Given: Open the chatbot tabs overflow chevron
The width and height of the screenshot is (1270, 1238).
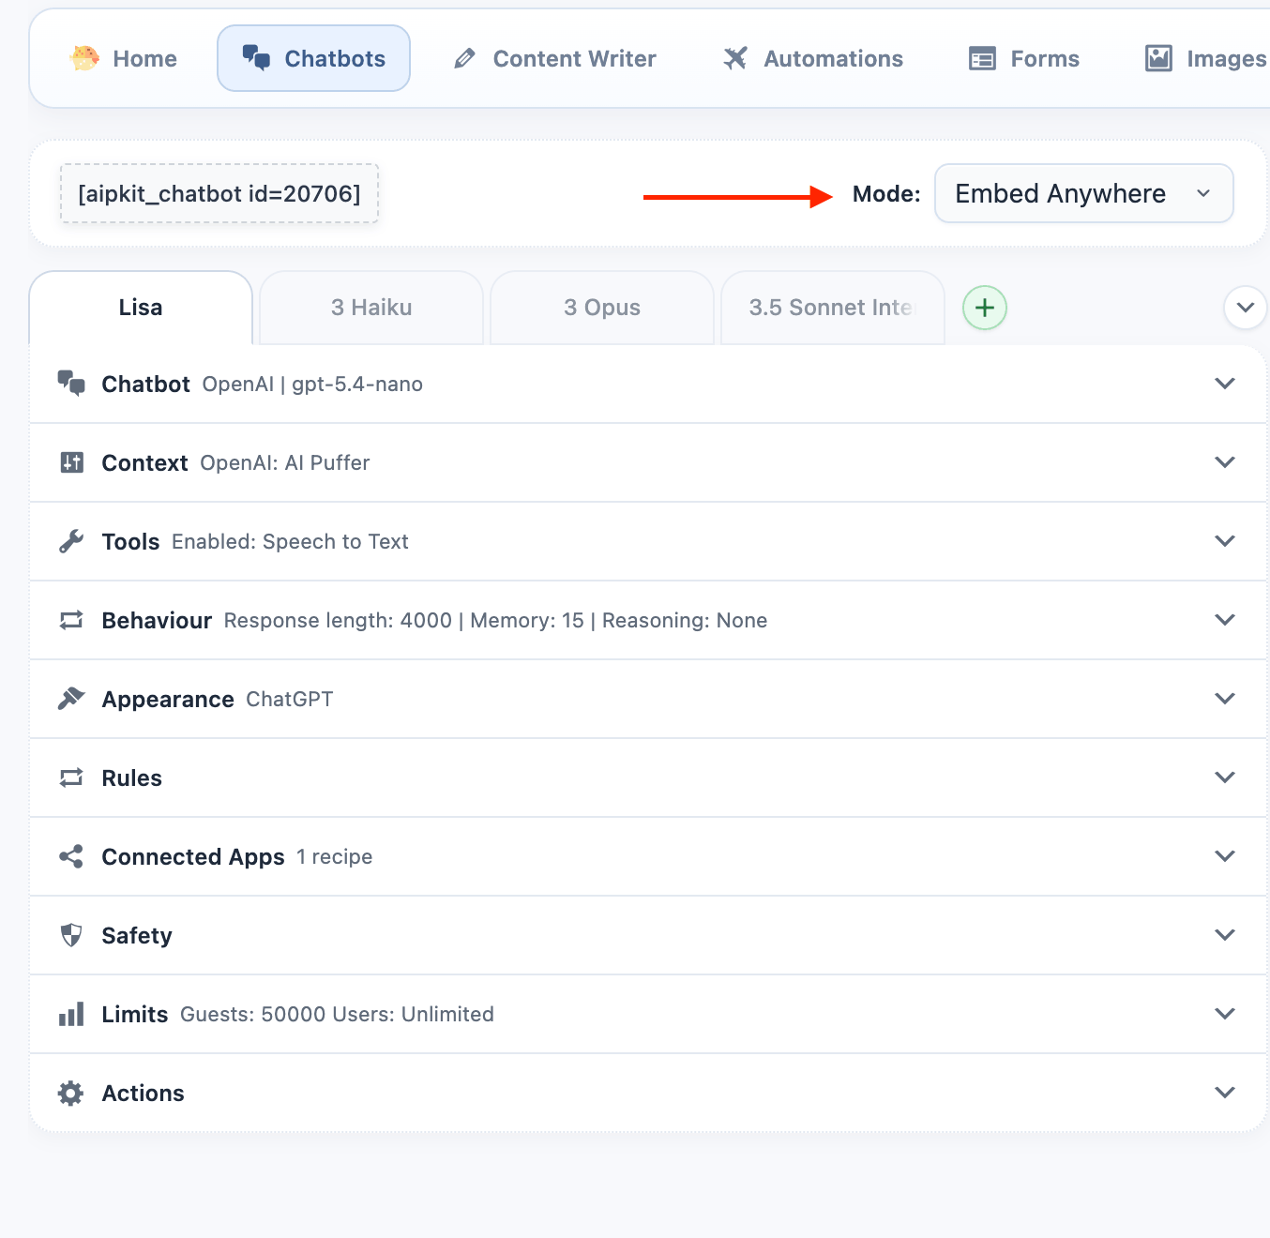Looking at the screenshot, I should click(x=1245, y=308).
